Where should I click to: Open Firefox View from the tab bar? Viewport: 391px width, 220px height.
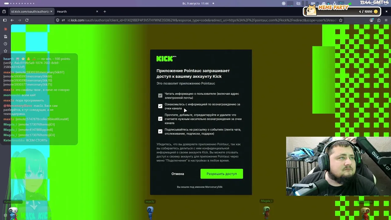pos(4,12)
